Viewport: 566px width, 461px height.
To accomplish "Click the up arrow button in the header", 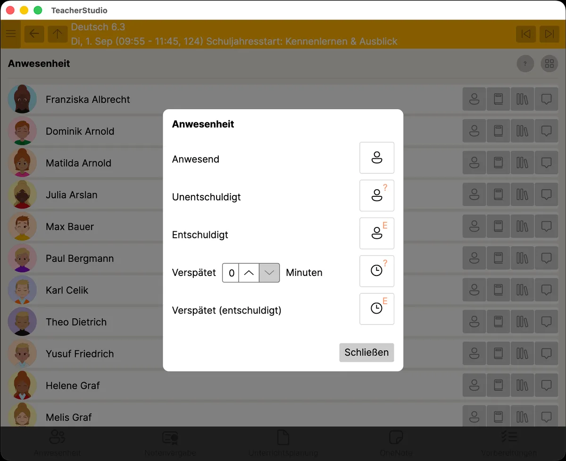I will click(58, 34).
